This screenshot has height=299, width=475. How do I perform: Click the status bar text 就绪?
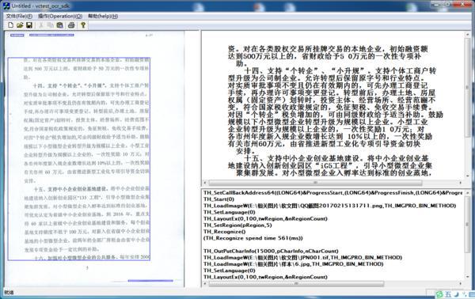[9, 293]
